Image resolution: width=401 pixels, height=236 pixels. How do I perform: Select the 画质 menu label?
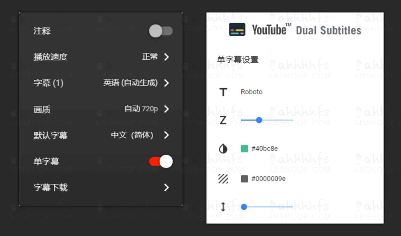pos(42,109)
